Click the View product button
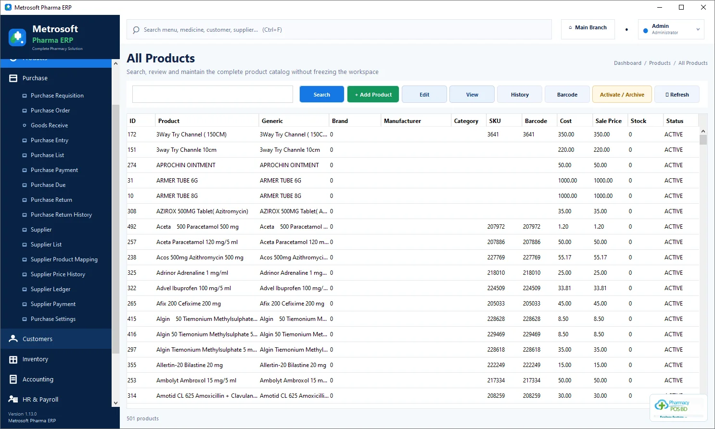Screen dimensions: 715x429 472,95
